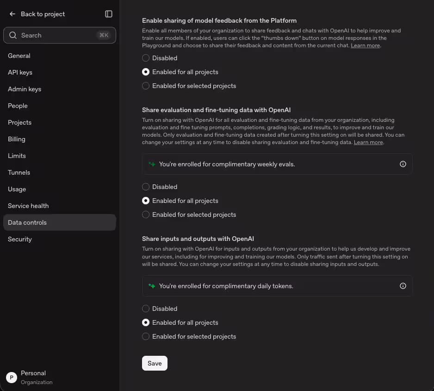Image resolution: width=434 pixels, height=391 pixels.
Task: Open Admin keys settings
Action: [x=60, y=89]
